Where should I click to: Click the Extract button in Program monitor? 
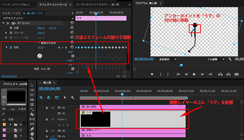[x=228, y=74]
